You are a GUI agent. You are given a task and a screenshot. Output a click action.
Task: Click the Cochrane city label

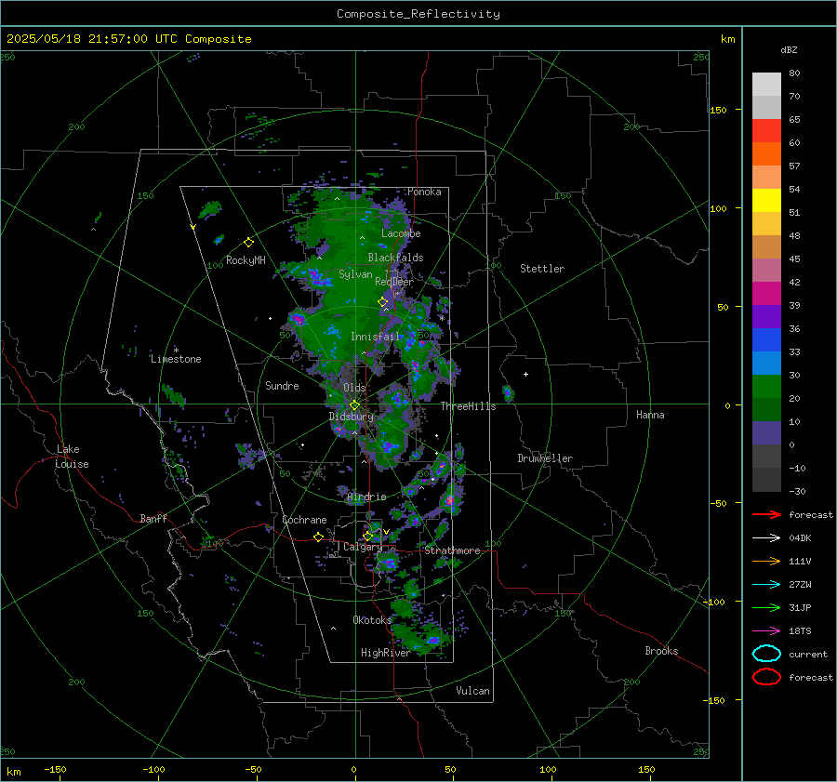304,520
